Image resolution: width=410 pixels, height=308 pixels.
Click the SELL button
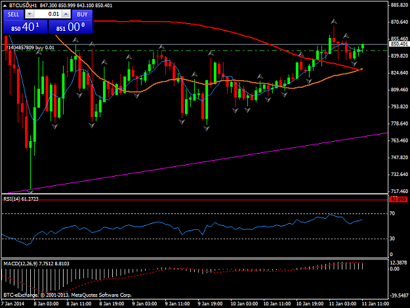[13, 14]
